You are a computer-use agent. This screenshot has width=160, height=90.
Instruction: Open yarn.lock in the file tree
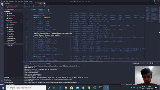(10, 45)
